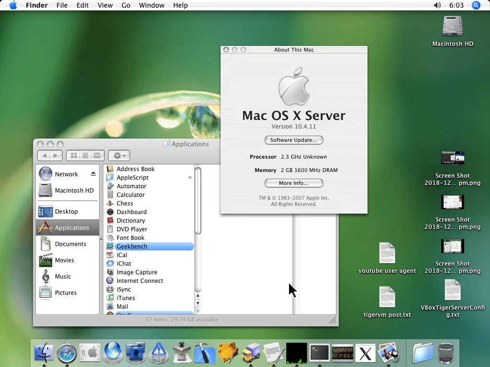Open the Trash in the Dock
This screenshot has height=367, width=490.
coord(446,353)
